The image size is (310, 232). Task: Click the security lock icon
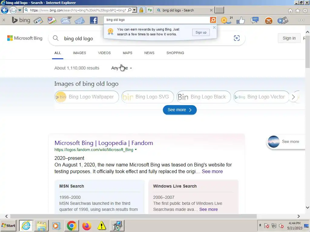(x=141, y=10)
